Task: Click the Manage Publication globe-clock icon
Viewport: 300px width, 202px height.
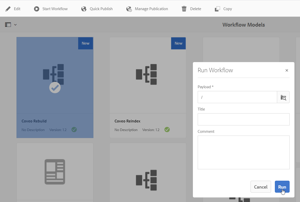Action: click(129, 9)
